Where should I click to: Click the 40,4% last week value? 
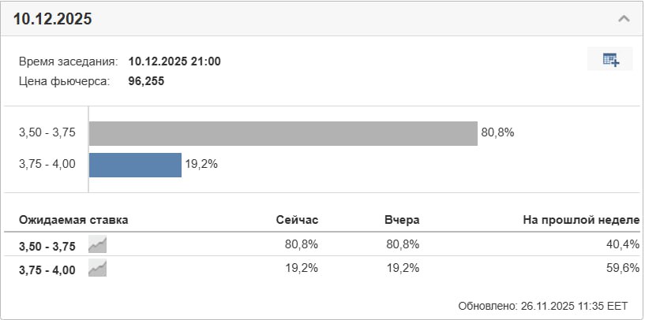click(623, 244)
